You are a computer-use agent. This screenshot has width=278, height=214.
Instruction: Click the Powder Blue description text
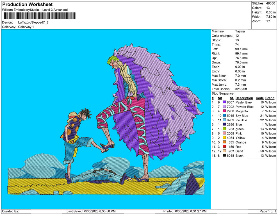point(244,107)
